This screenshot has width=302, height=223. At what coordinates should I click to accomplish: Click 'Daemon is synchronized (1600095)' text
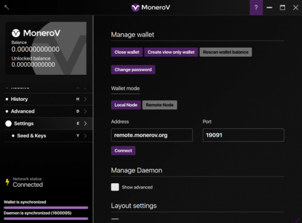37,213
